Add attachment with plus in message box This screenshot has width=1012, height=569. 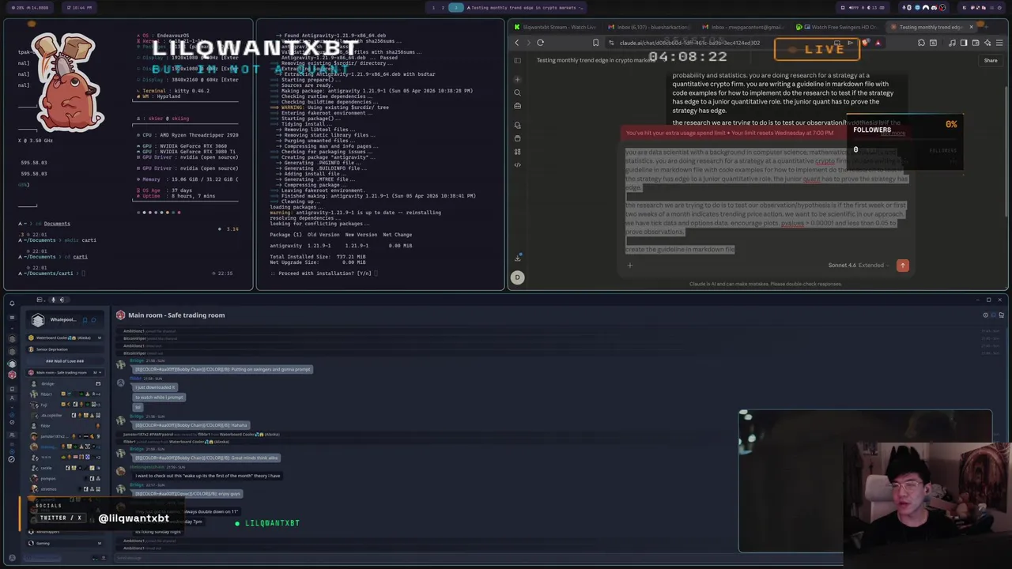[630, 266]
